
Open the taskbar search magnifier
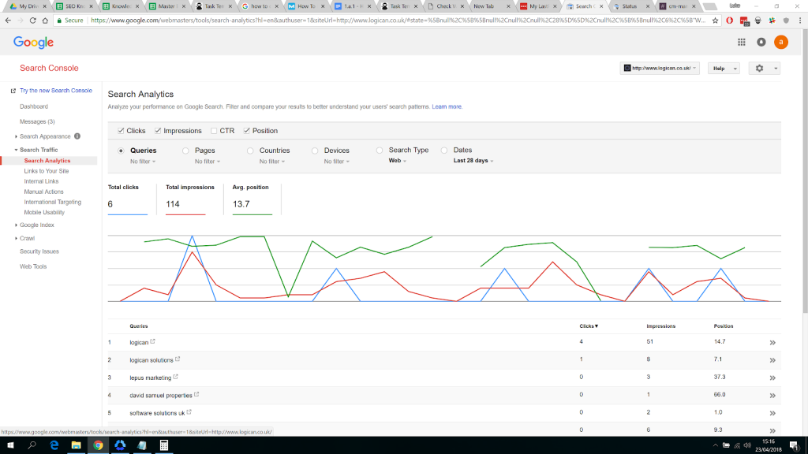coord(32,445)
